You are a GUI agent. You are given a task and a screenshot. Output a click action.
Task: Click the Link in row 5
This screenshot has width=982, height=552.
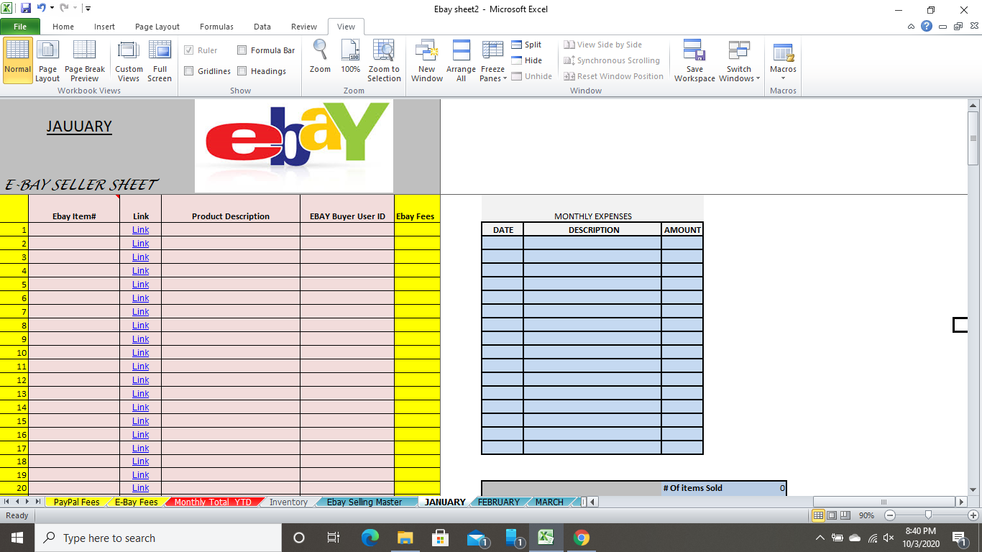pos(141,285)
